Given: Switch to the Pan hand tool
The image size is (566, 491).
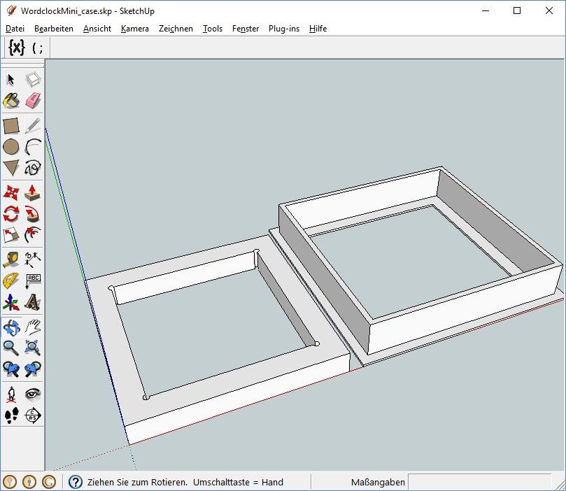Looking at the screenshot, I should tap(33, 327).
